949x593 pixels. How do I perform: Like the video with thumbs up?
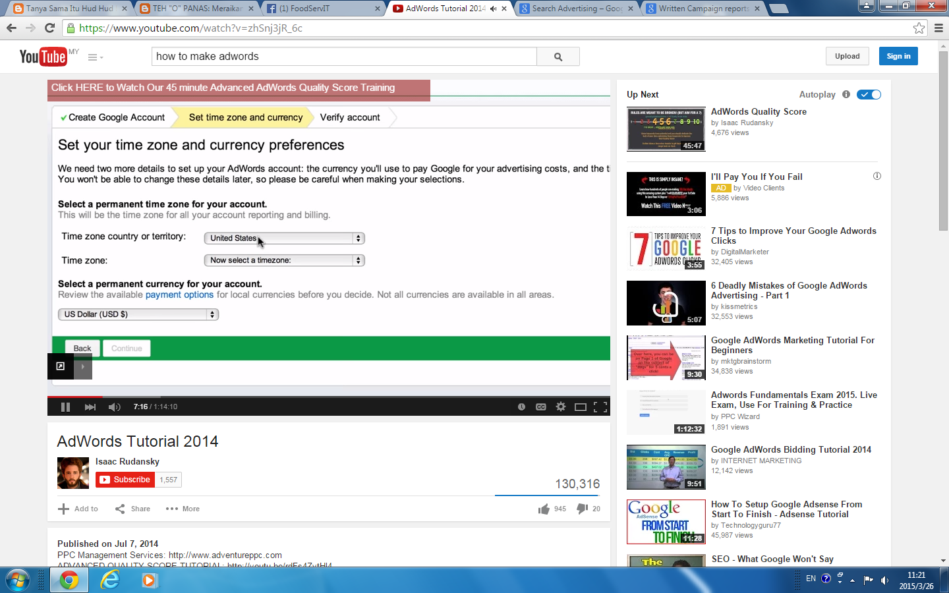544,509
